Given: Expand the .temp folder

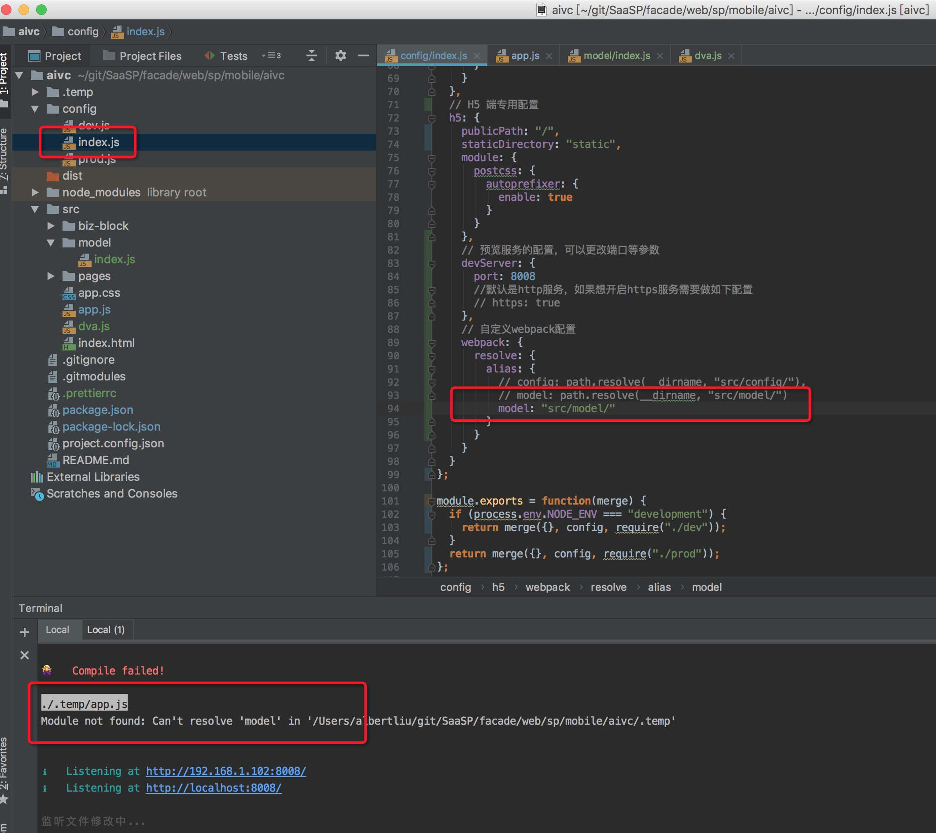Looking at the screenshot, I should [x=35, y=92].
